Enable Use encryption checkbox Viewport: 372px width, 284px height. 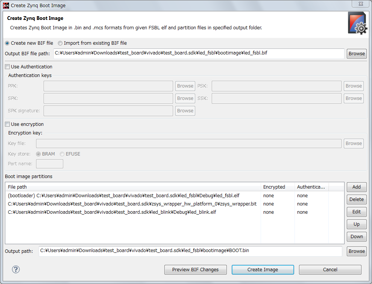(x=7, y=124)
